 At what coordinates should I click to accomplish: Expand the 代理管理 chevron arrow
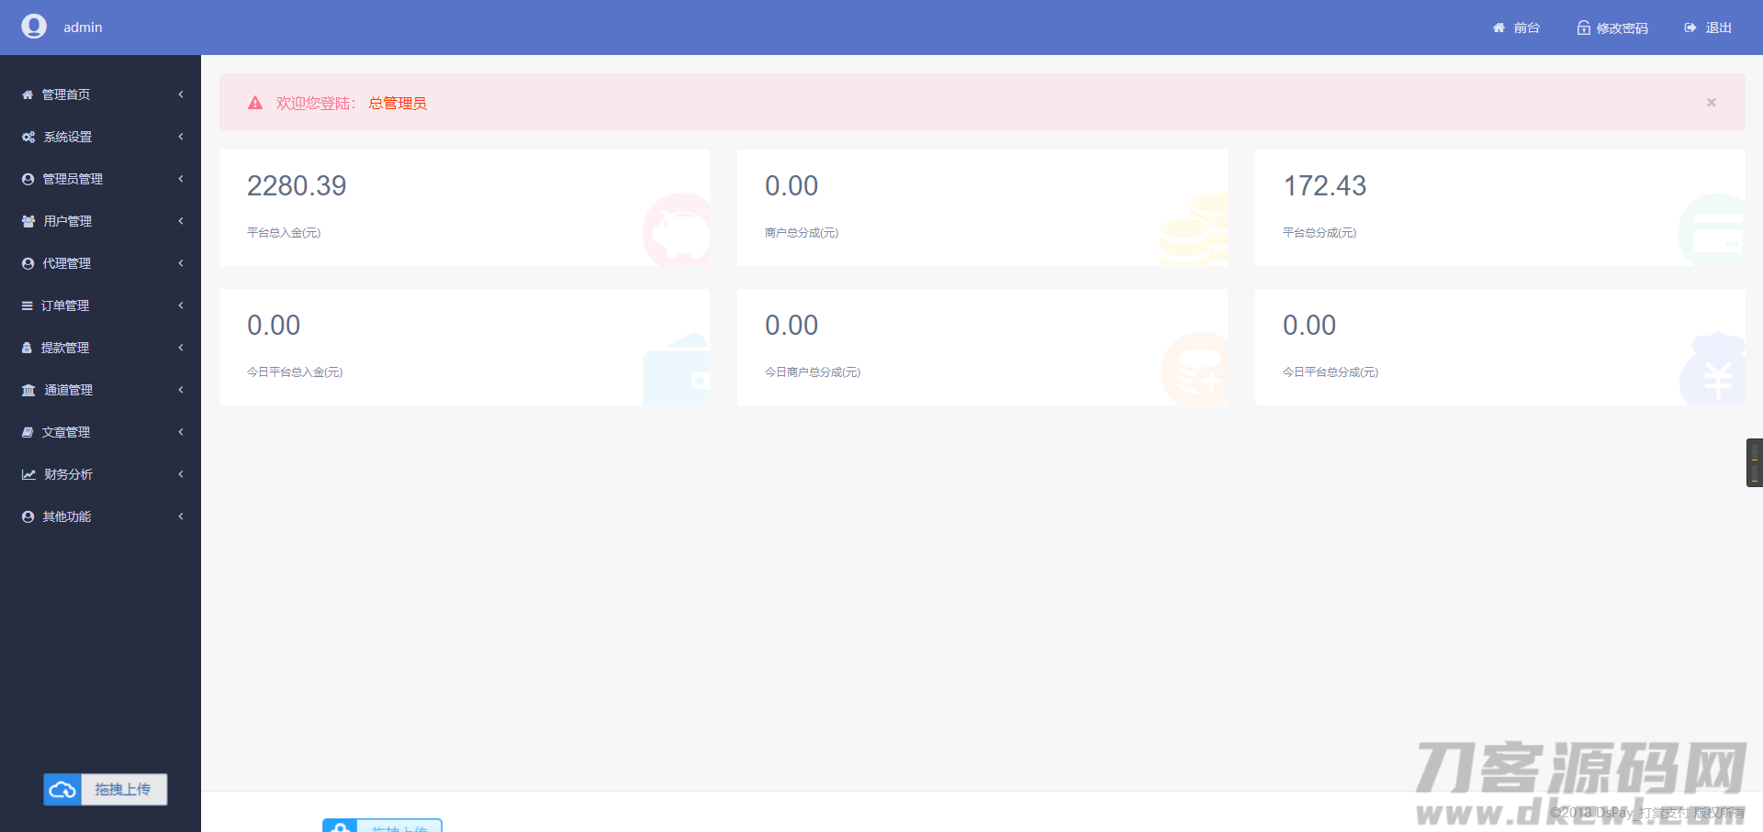point(181,263)
